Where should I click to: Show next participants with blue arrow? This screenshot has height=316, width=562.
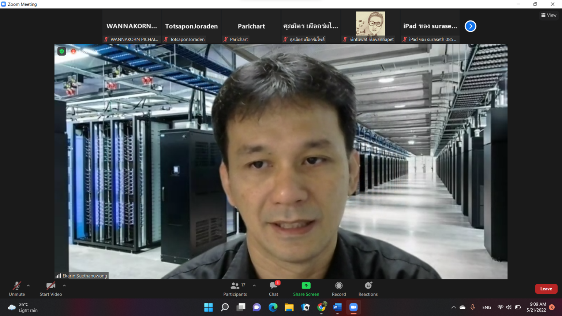[470, 26]
